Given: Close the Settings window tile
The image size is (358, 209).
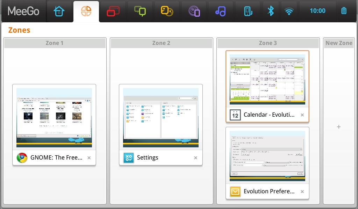Looking at the screenshot, I should (x=196, y=158).
